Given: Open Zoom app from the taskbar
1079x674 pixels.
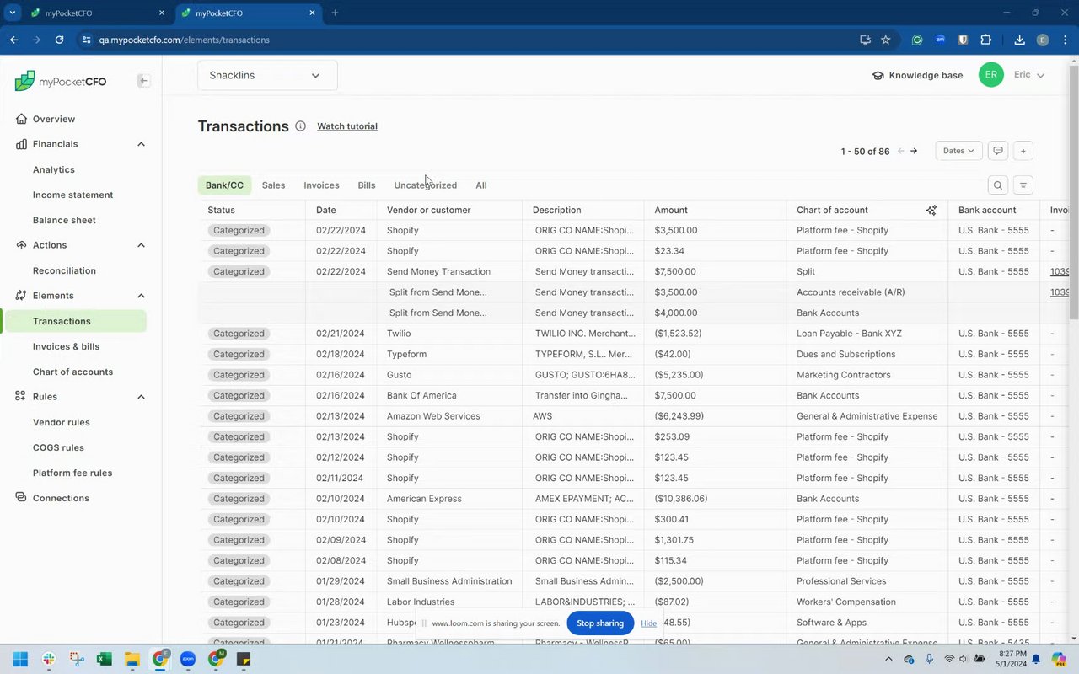Looking at the screenshot, I should coord(188,659).
